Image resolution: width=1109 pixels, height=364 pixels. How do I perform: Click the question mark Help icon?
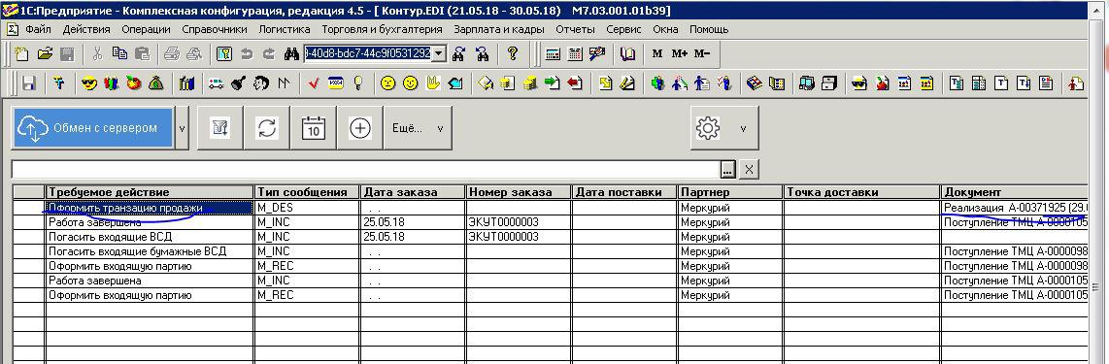pos(514,53)
